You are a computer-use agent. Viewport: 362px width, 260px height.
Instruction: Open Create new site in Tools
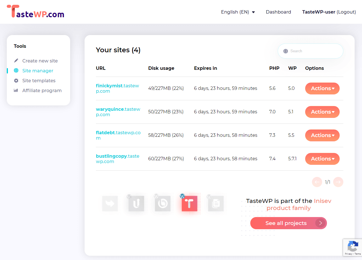40,61
